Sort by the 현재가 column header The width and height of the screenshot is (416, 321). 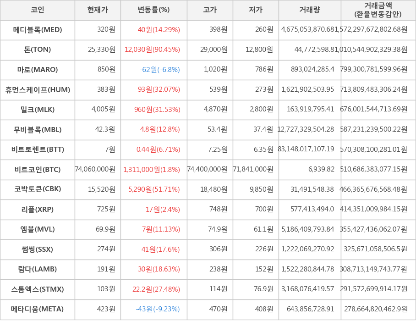coord(97,10)
